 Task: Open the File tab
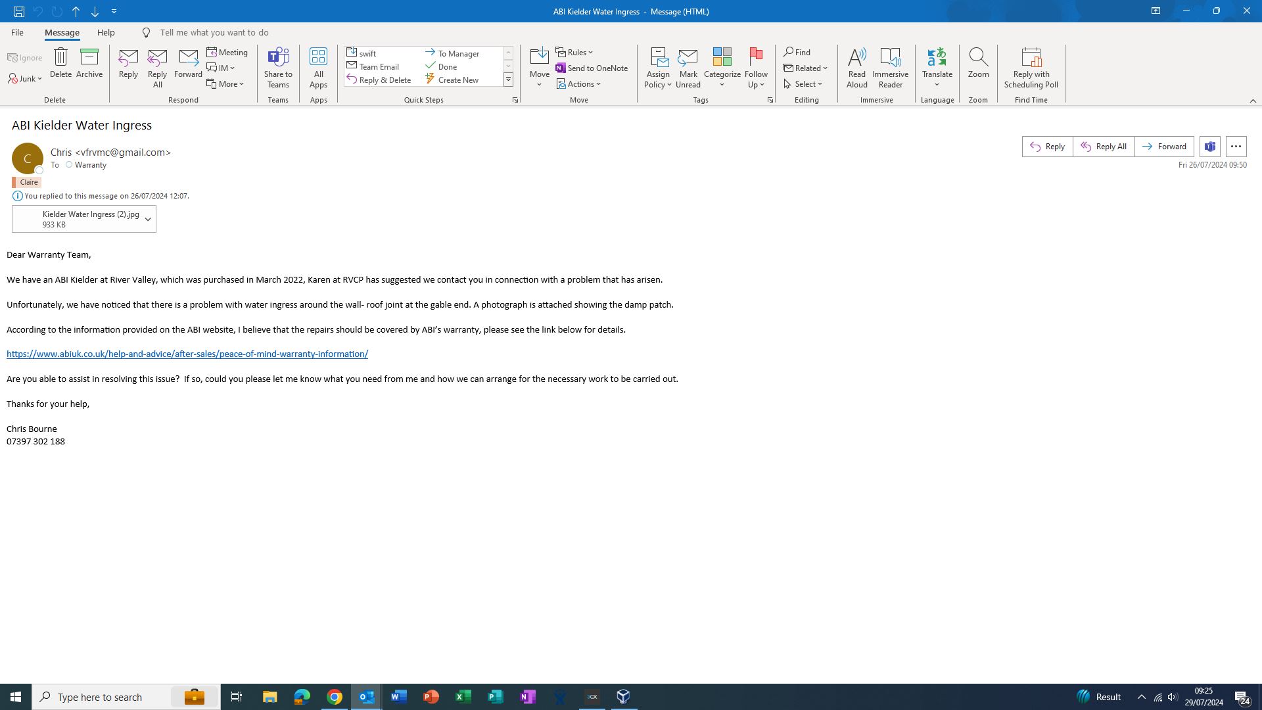coord(17,32)
